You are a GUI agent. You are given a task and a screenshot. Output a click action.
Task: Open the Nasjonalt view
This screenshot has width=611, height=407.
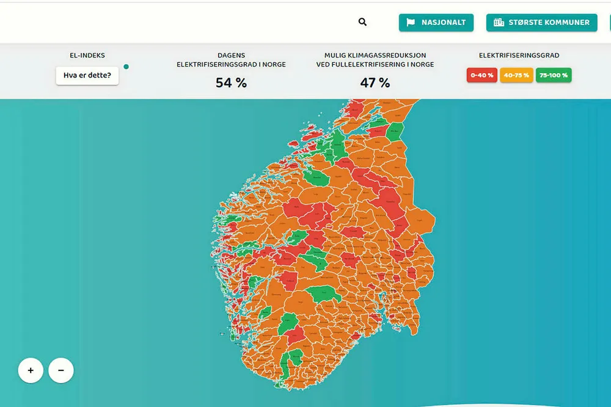[x=436, y=23]
